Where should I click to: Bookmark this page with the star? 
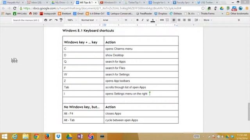pos(203,8)
